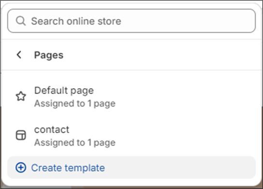Click the magnifying glass search icon
Image resolution: width=263 pixels, height=189 pixels.
click(21, 21)
